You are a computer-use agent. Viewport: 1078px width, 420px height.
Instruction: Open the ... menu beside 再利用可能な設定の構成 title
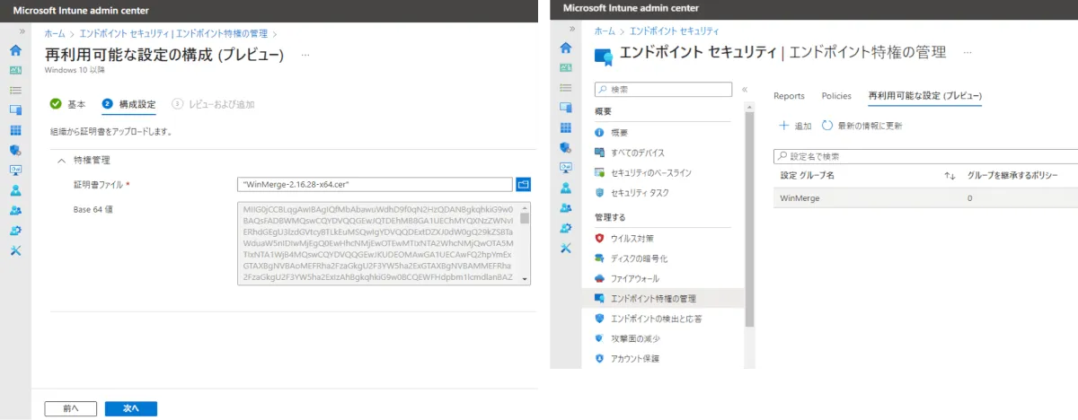click(x=305, y=55)
